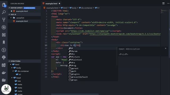Switch to the example.html editor tab
Viewport: 170px width, 95px height.
(x=51, y=3)
